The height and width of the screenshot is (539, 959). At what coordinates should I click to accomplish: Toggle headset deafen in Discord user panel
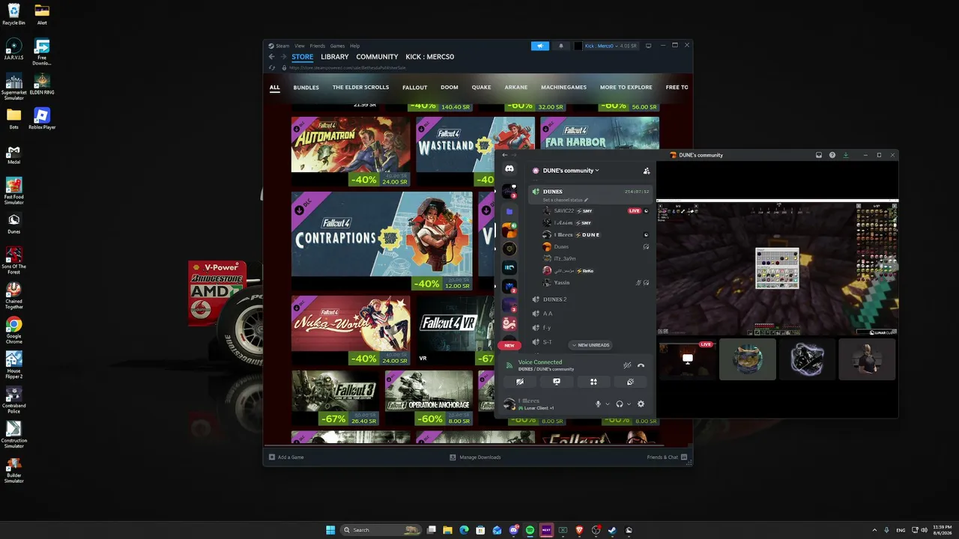620,404
